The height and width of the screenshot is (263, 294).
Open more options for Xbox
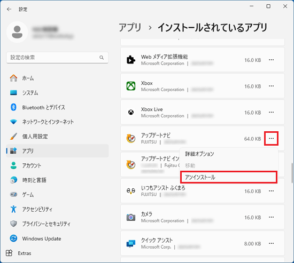272,86
